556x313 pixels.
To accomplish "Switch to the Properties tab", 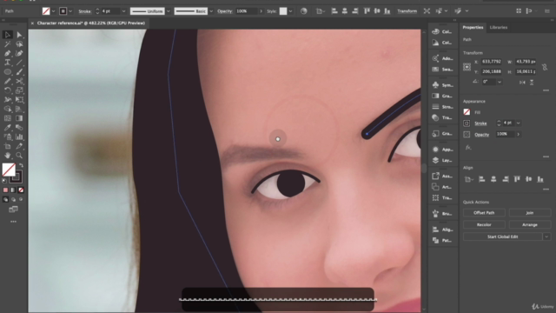I will (x=473, y=27).
